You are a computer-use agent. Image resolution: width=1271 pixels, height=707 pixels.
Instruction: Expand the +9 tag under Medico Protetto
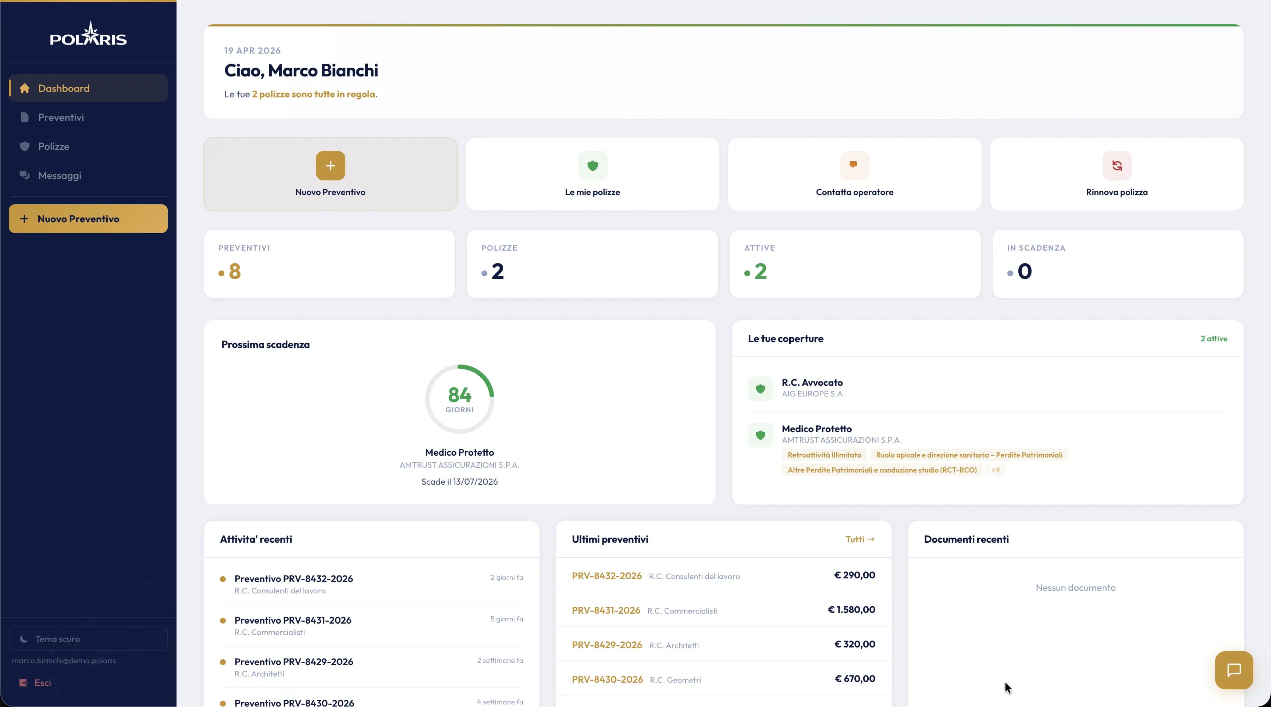point(995,470)
